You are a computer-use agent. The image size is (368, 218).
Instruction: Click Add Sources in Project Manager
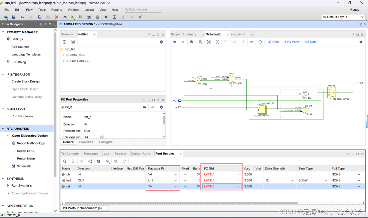(20, 47)
